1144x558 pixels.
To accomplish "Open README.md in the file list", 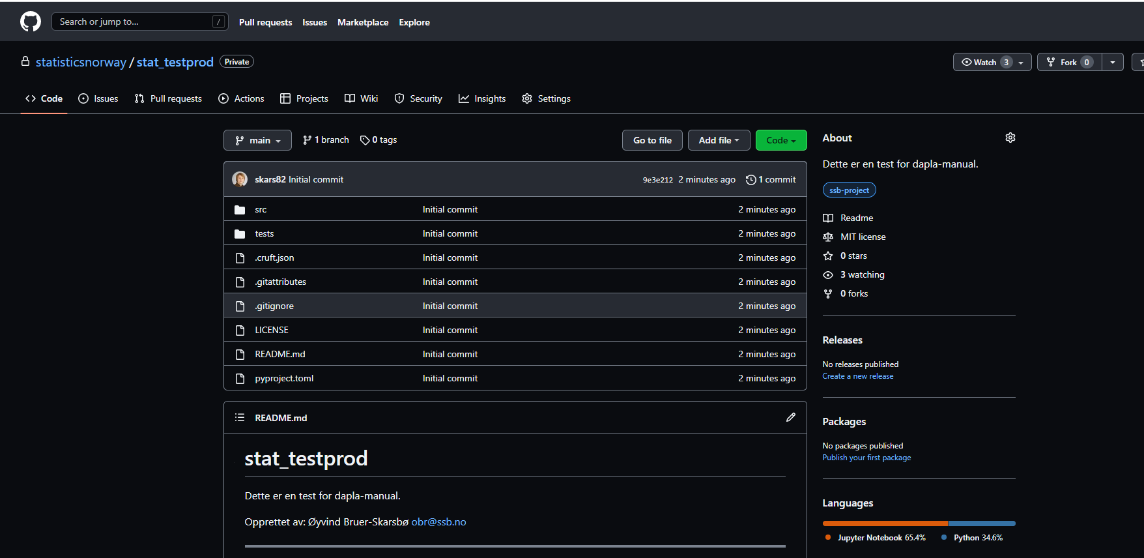I will coord(280,355).
